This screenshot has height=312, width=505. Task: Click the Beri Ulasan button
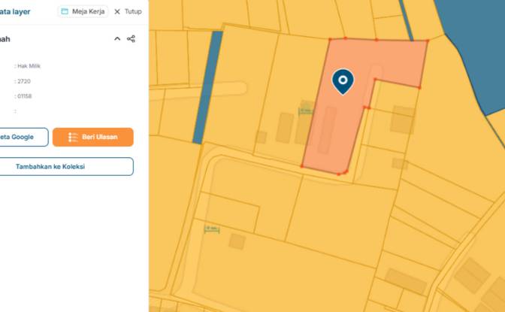[92, 137]
